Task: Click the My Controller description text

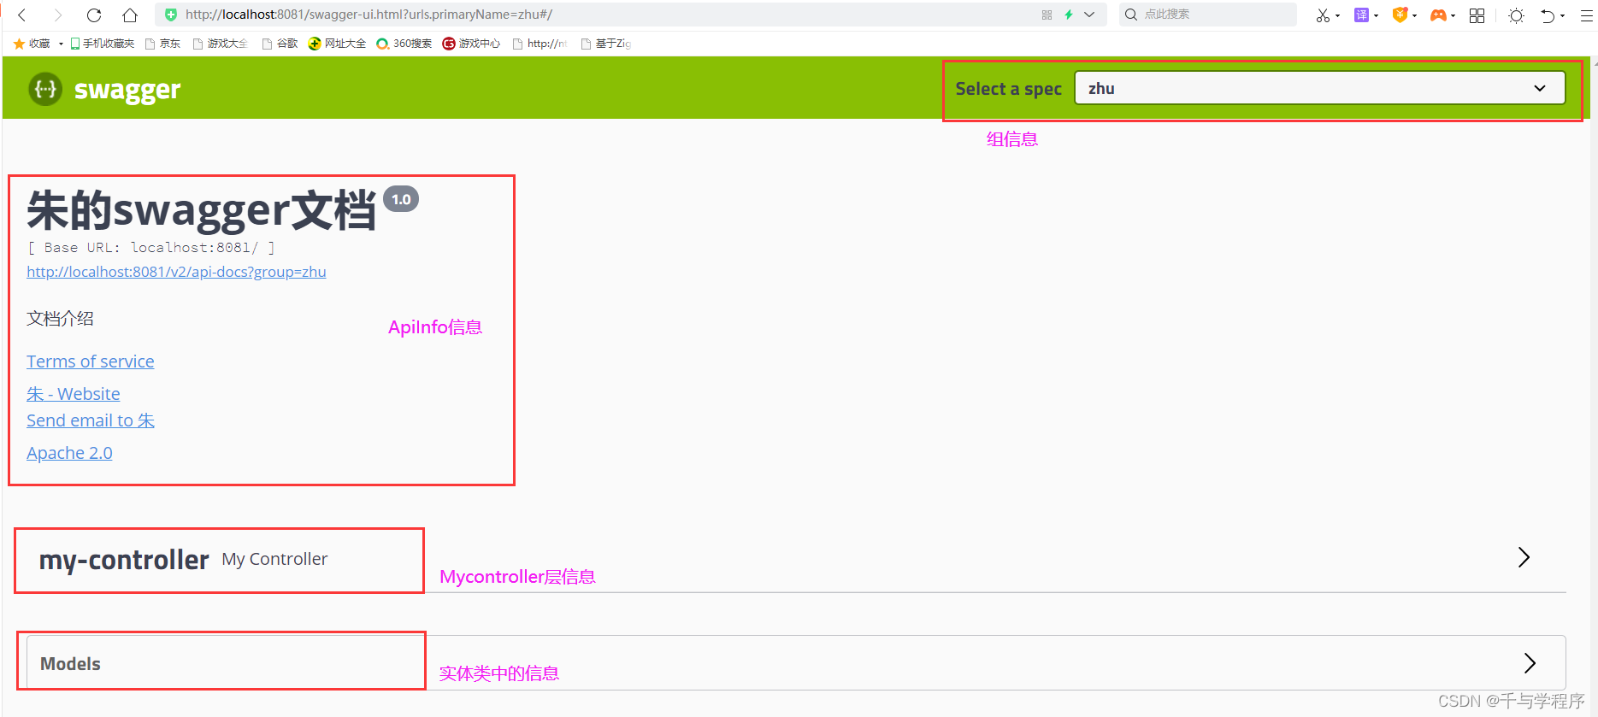Action: point(274,559)
